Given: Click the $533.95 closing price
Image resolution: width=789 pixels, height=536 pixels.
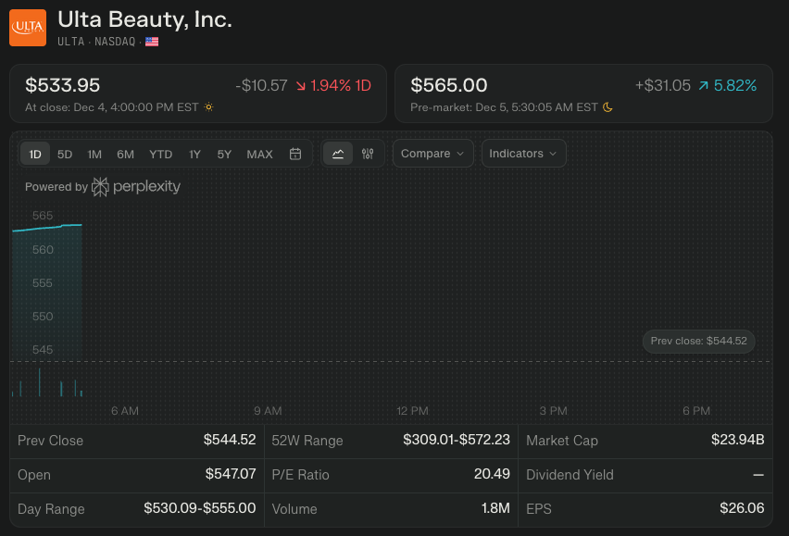Looking at the screenshot, I should 63,85.
